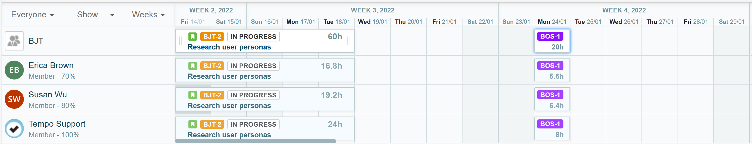The height and width of the screenshot is (144, 752).
Task: Select the Mon 24/01 date column header
Action: (x=552, y=22)
